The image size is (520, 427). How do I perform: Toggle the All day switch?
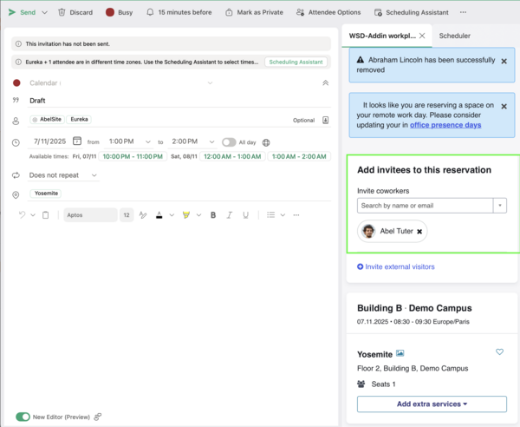[x=229, y=142]
